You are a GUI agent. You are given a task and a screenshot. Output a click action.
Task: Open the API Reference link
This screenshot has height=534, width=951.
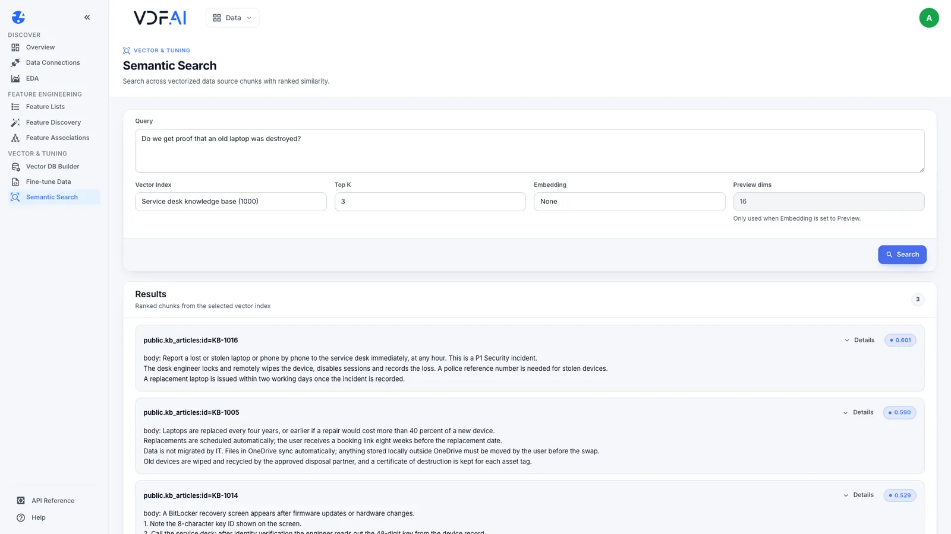pos(53,501)
